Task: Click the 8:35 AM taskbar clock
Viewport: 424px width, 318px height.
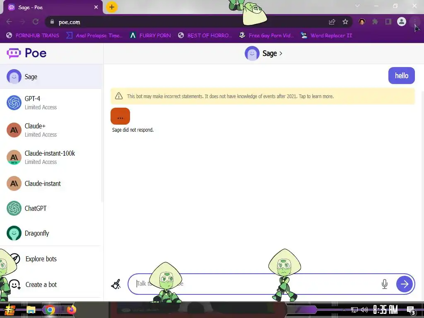Action: (x=385, y=310)
